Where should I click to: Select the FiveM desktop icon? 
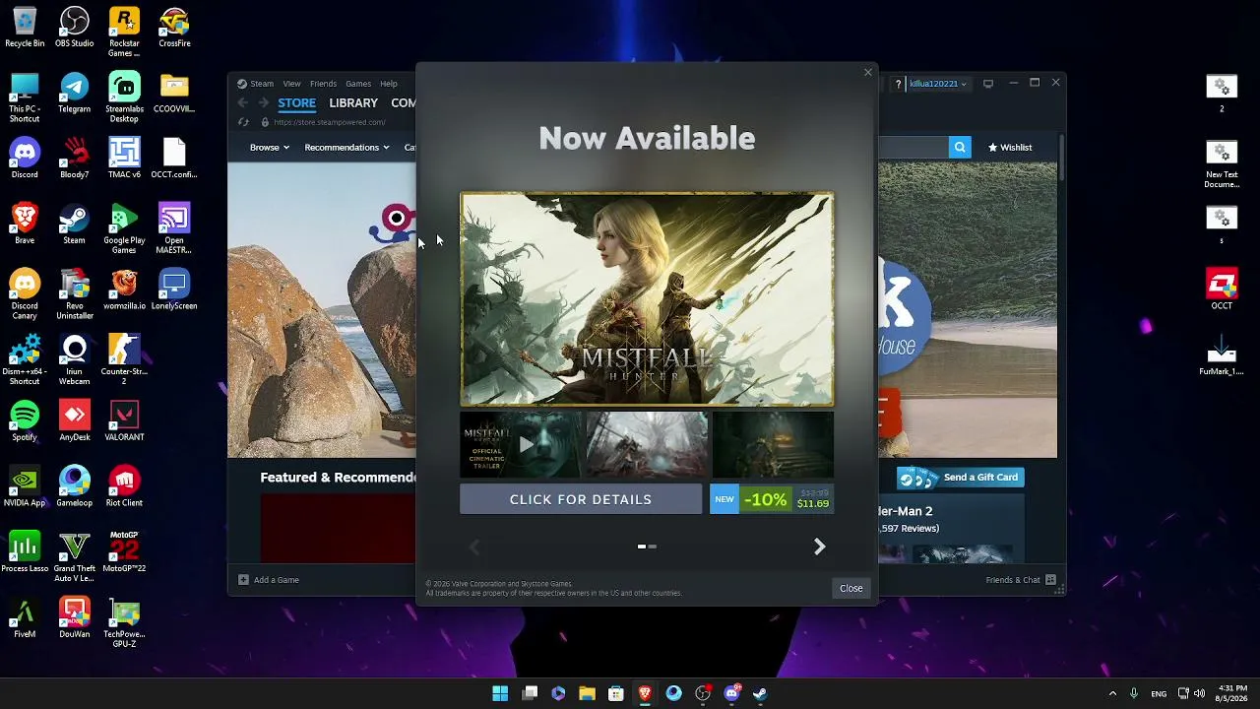pos(25,618)
